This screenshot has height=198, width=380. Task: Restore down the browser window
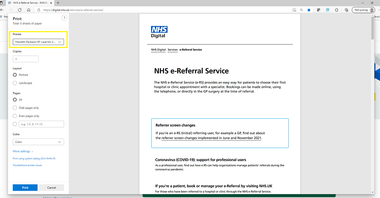pos(372,3)
